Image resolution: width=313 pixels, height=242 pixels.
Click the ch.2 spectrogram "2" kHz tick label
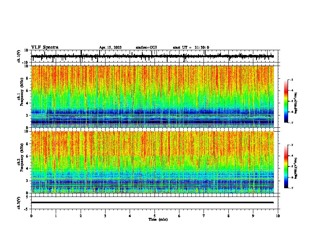click(27, 181)
